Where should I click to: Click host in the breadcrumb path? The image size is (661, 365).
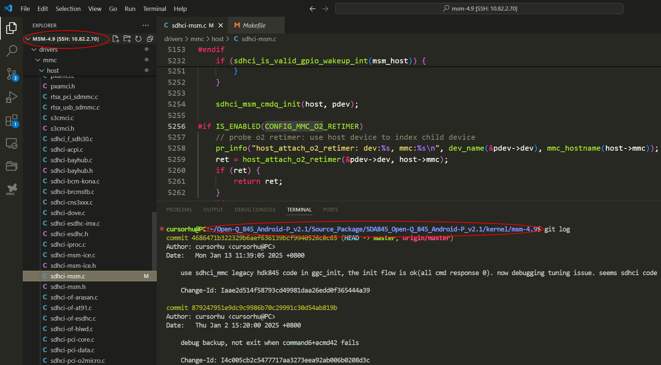[x=218, y=39]
